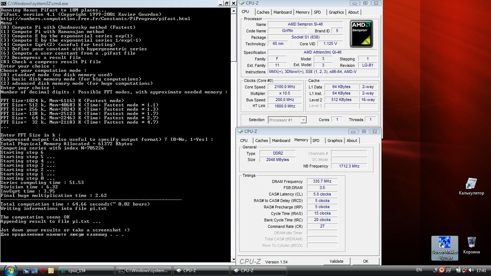This screenshot has height=276, width=491.
Task: Click the Core Speed value 2100.0 MHz
Action: [285, 87]
